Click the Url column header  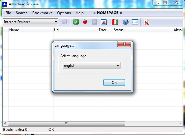[56, 30]
